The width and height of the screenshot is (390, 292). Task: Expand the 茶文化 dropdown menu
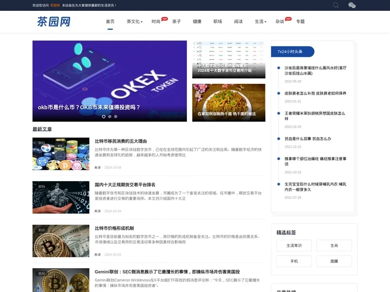pos(134,22)
